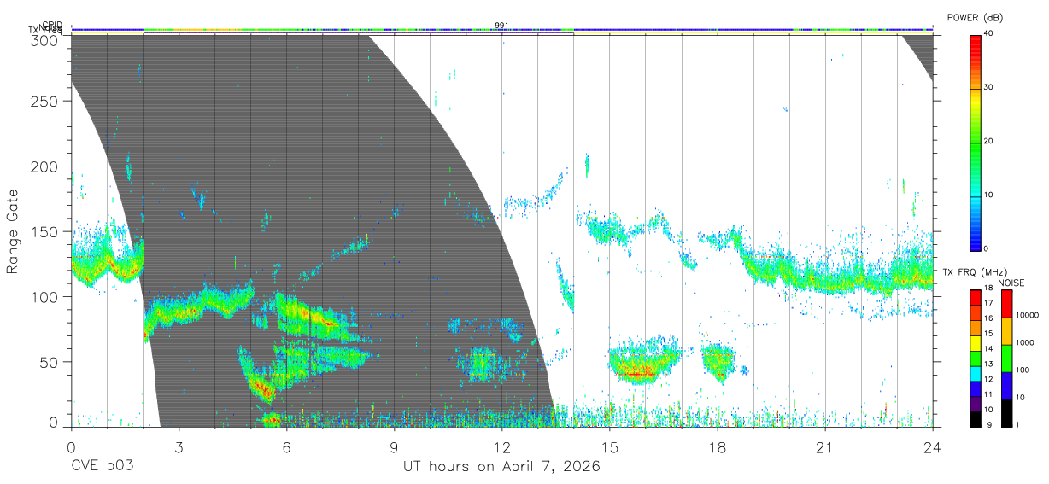Click the x-axis tick label 9

(394, 447)
